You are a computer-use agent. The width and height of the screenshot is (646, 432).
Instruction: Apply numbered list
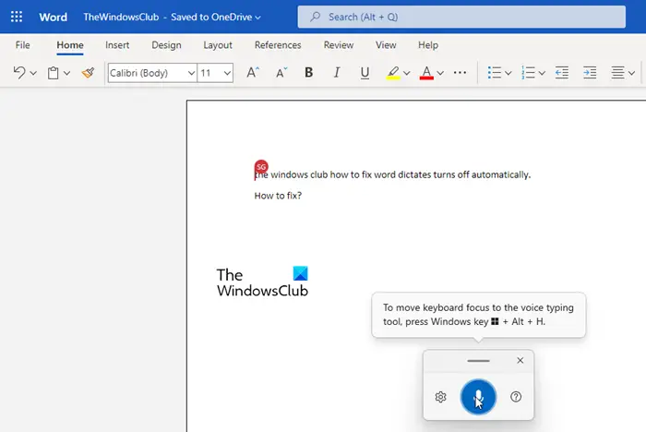click(528, 73)
